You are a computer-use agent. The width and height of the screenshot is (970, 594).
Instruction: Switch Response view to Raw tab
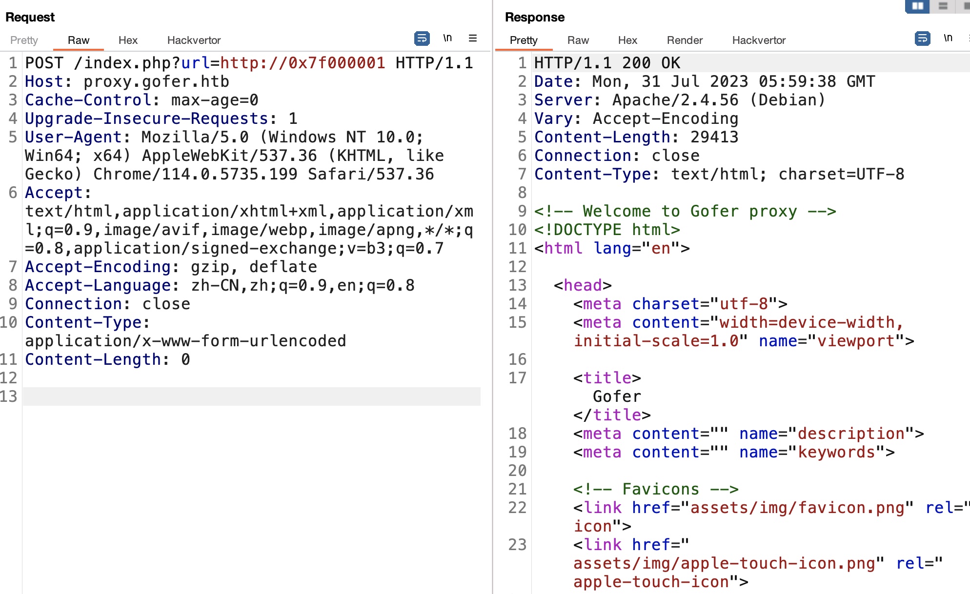[578, 40]
